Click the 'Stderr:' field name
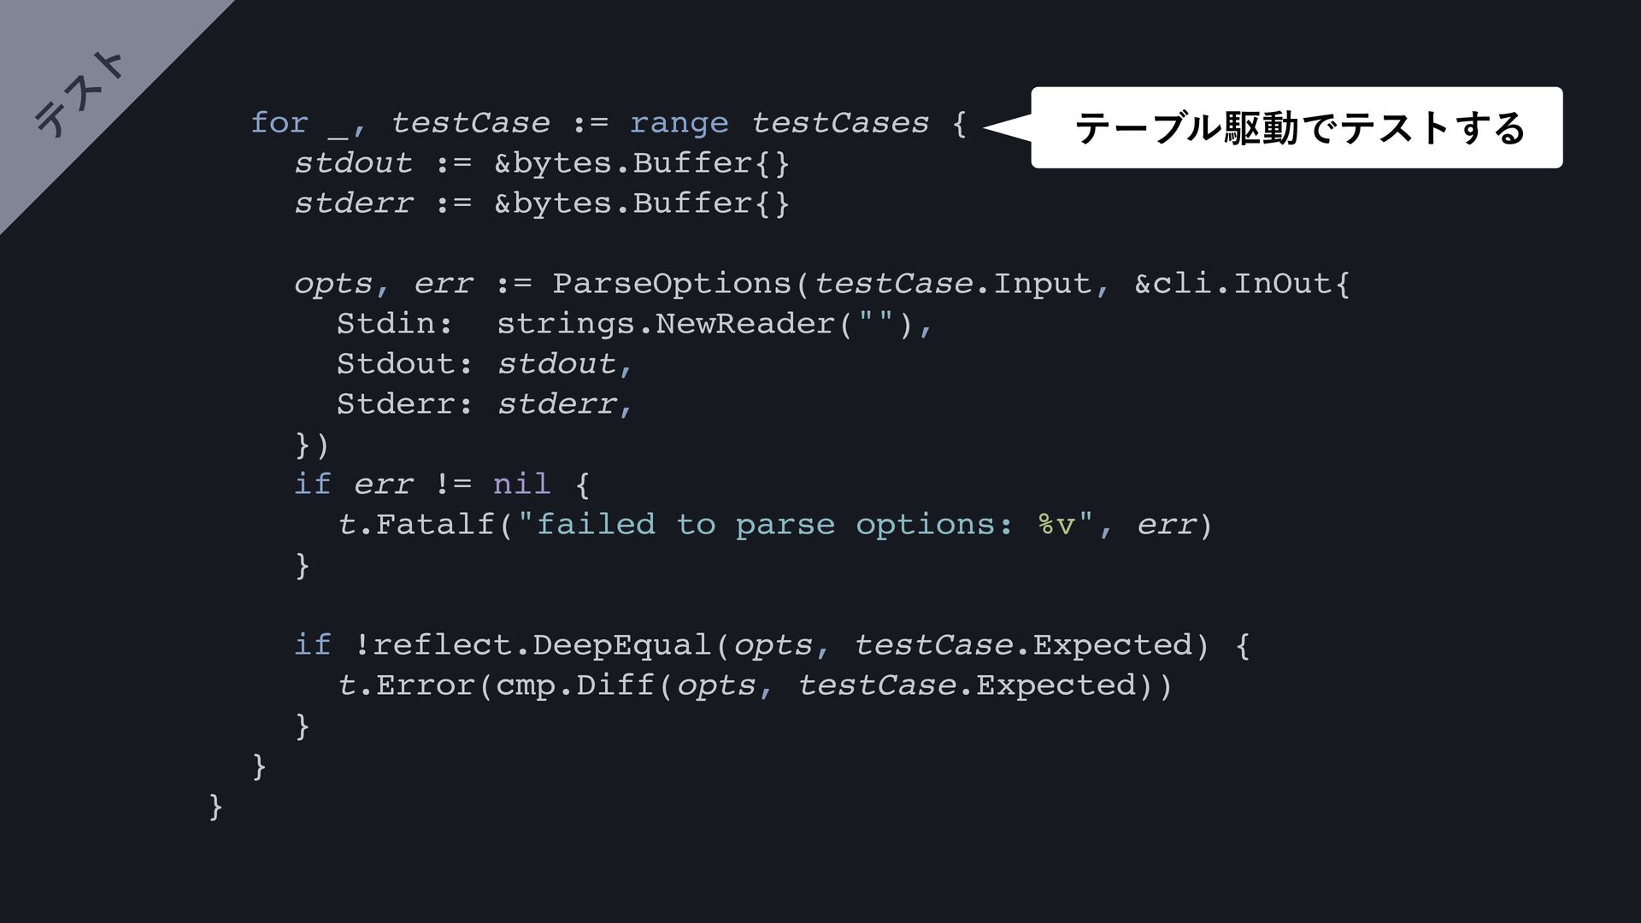1641x923 pixels. [x=404, y=404]
